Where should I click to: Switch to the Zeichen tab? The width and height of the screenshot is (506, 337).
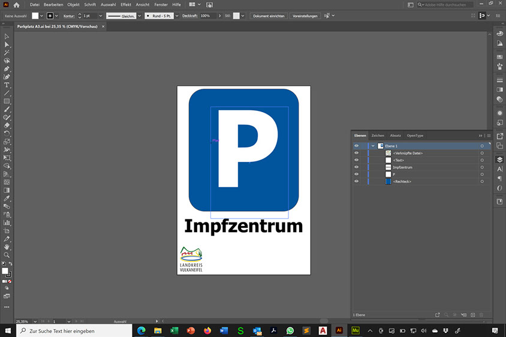[x=378, y=136]
